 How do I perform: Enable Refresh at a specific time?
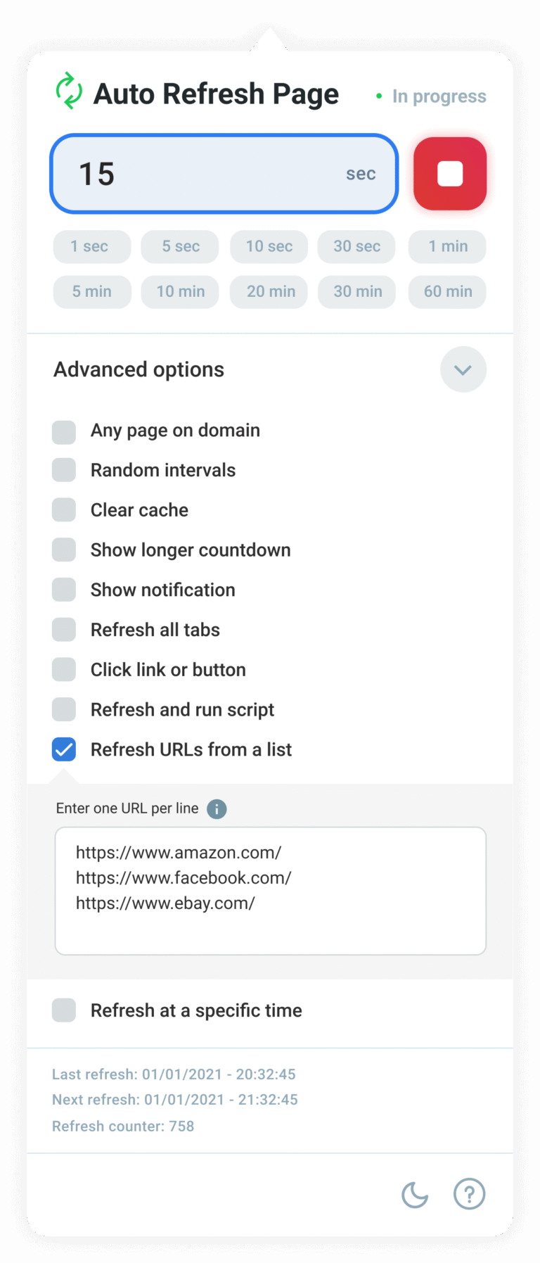point(64,1010)
